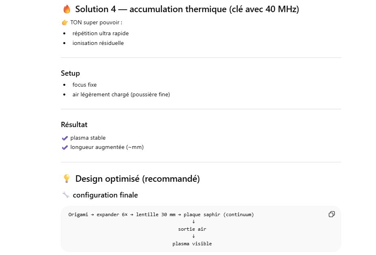Click the fire emoji beside Solution 4

coord(67,9)
